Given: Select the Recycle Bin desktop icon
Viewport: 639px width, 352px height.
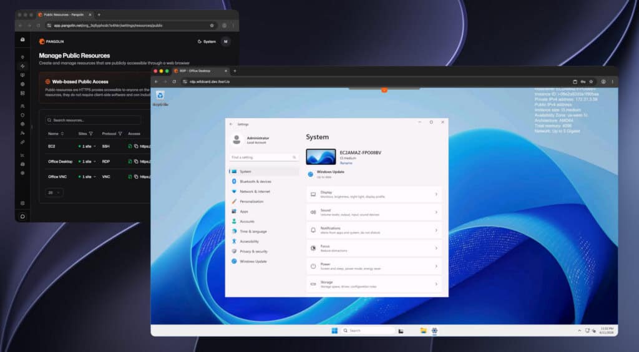Looking at the screenshot, I should pos(160,98).
